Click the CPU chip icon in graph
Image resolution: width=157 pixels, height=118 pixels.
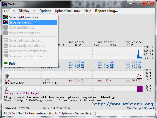pyautogui.click(x=7, y=76)
